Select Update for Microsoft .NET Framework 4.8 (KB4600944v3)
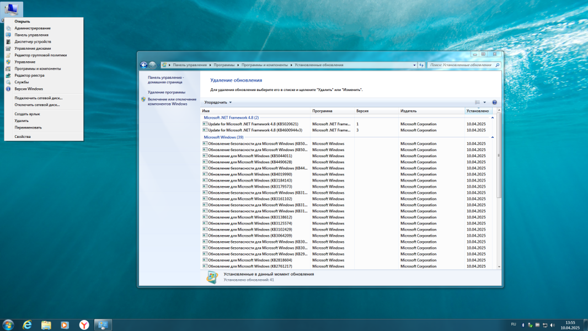The height and width of the screenshot is (331, 588). 347,130
